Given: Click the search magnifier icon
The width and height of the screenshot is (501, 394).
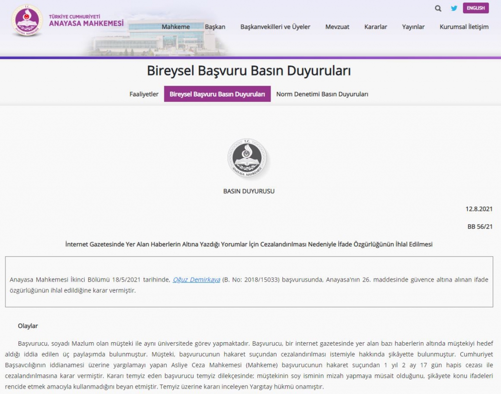Looking at the screenshot, I should (x=438, y=8).
